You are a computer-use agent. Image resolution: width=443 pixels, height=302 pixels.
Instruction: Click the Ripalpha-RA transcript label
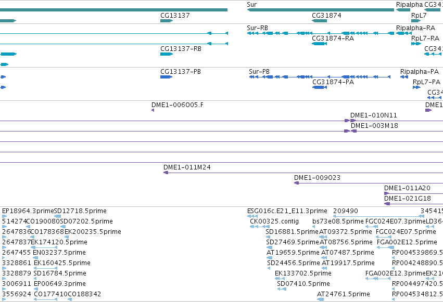click(415, 28)
